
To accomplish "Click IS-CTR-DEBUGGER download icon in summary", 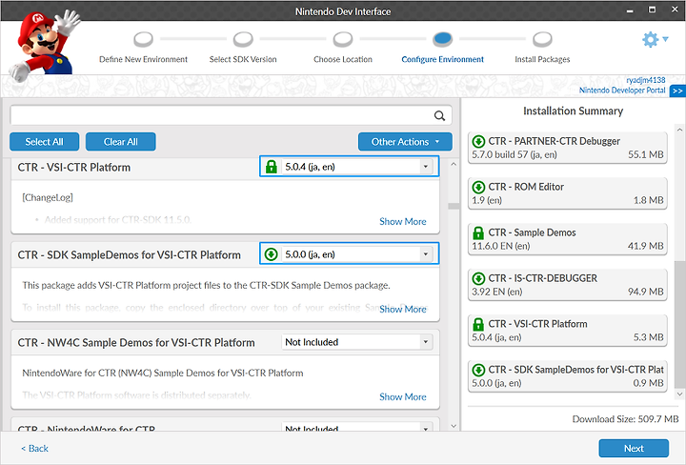I will (x=478, y=278).
